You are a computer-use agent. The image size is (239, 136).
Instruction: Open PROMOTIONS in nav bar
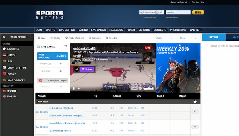178,30
